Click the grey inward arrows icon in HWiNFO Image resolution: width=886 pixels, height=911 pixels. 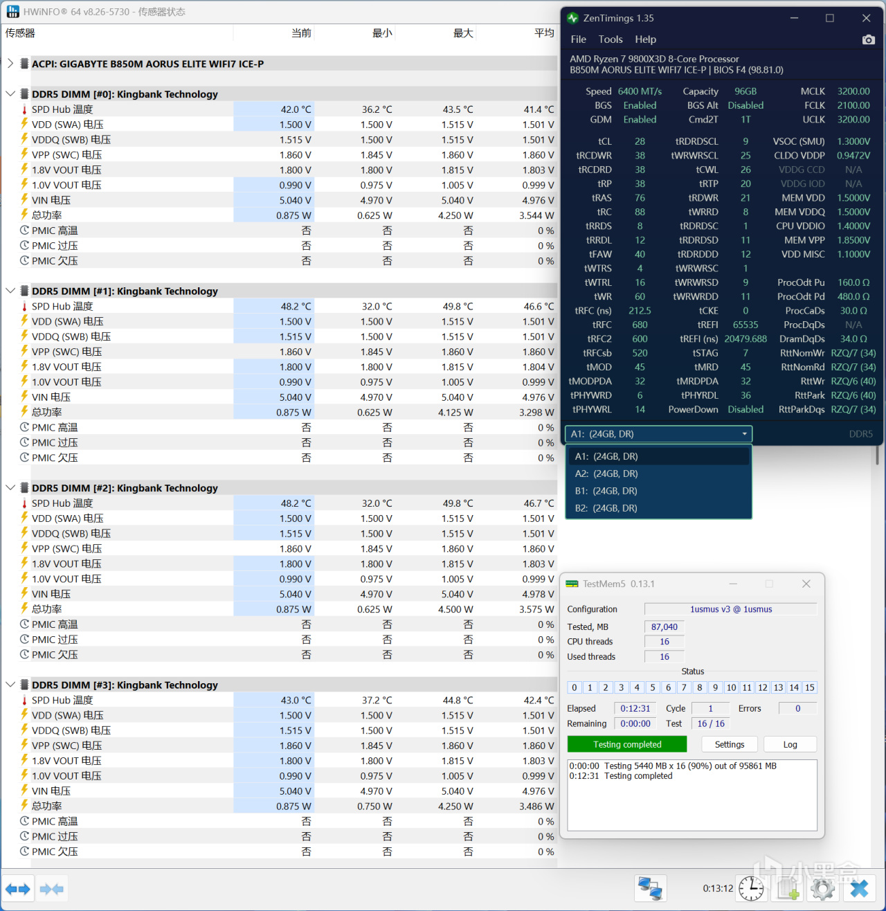52,889
